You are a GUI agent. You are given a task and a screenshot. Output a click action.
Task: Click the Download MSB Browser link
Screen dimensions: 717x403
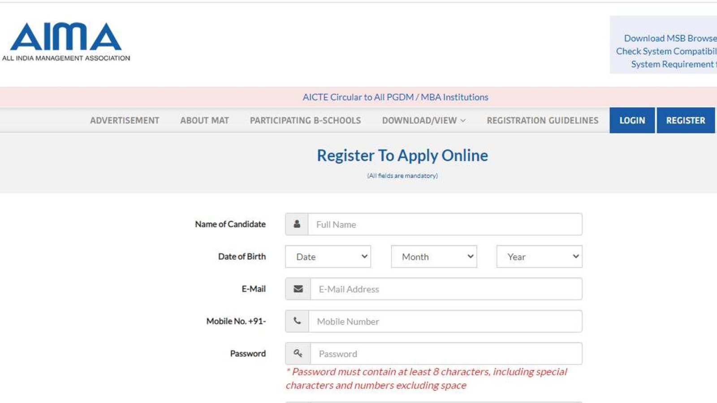point(668,38)
